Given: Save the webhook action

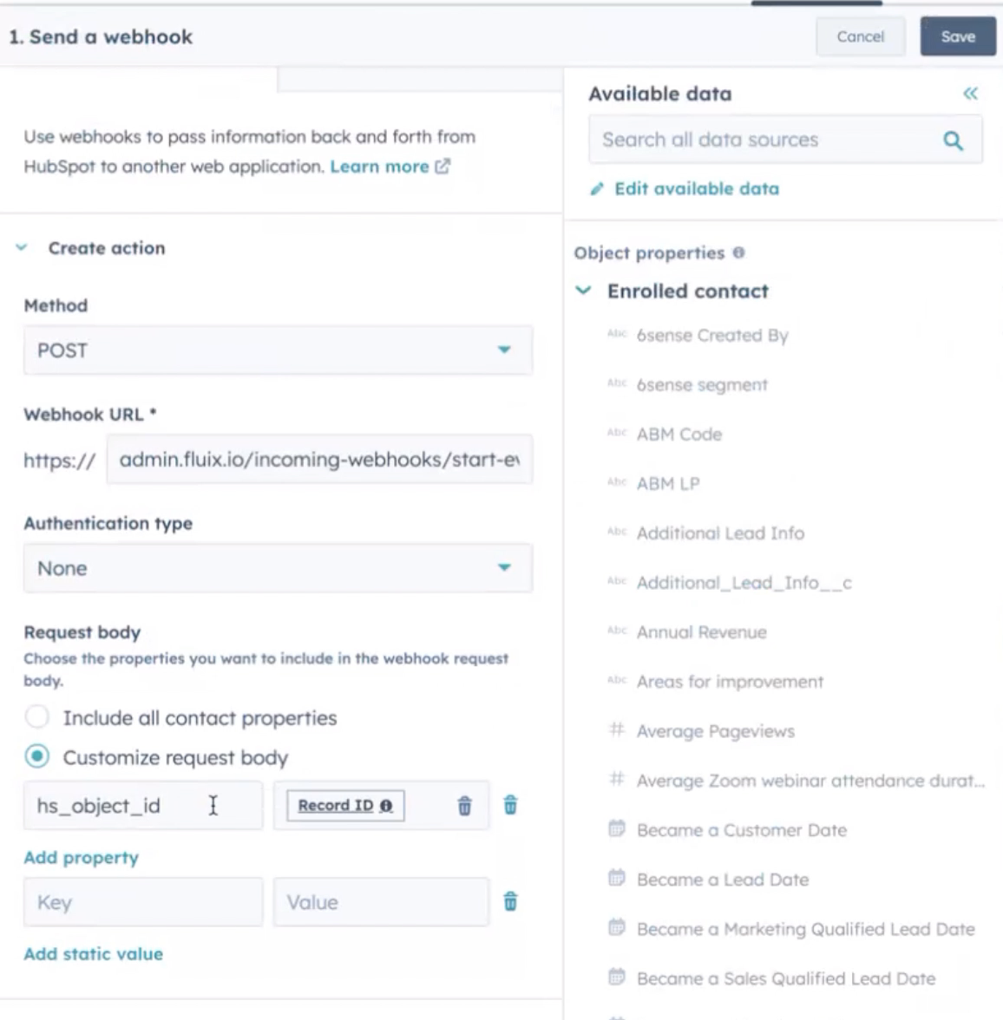Looking at the screenshot, I should pos(957,36).
